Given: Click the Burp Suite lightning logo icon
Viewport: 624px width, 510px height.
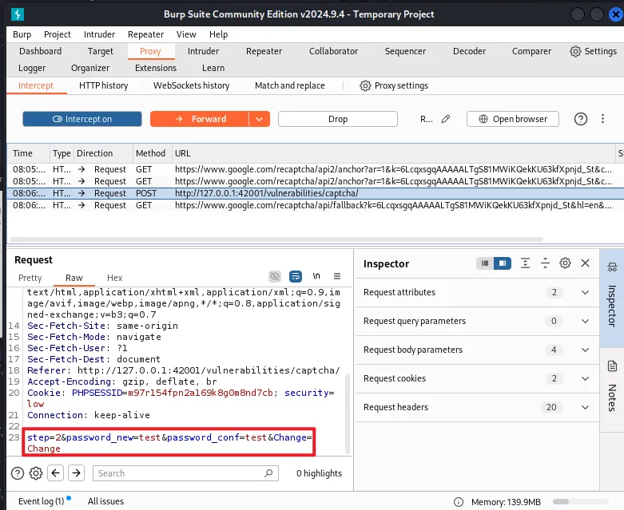Looking at the screenshot, I should (18, 14).
